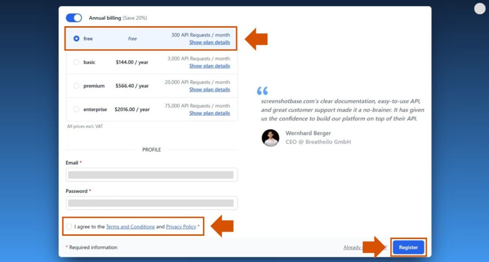Image resolution: width=489 pixels, height=262 pixels.
Task: Select the free plan radio button
Action: coord(76,39)
